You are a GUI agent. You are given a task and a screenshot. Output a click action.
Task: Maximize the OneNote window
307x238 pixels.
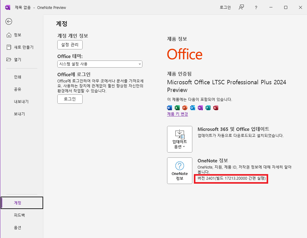click(286, 7)
